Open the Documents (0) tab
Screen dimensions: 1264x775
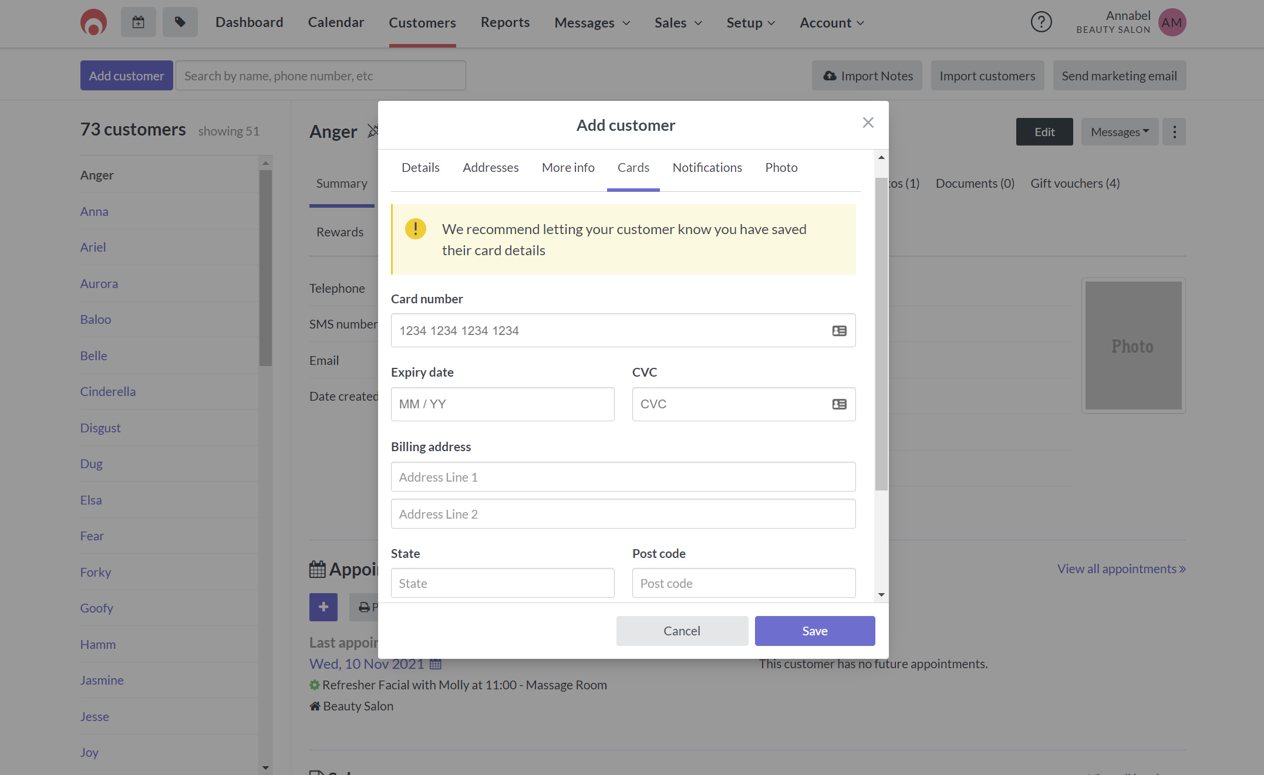coord(975,184)
